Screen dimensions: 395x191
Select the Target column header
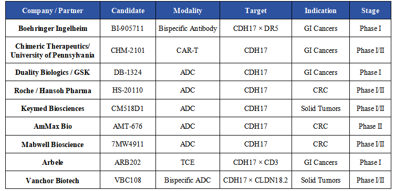click(256, 10)
